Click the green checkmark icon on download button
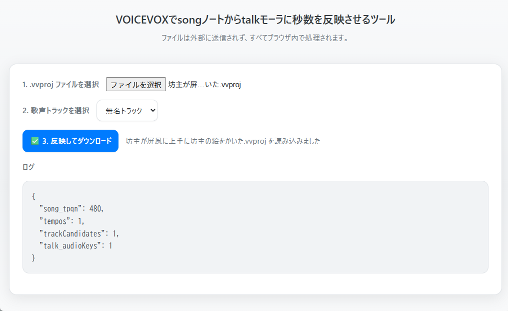The height and width of the screenshot is (311, 508). tap(35, 141)
